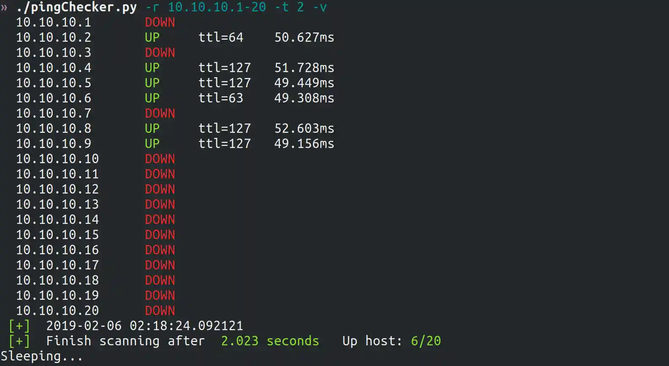Click the 2019-02-06 02:18:24 timestamp
This screenshot has width=669, height=366.
[x=144, y=326]
